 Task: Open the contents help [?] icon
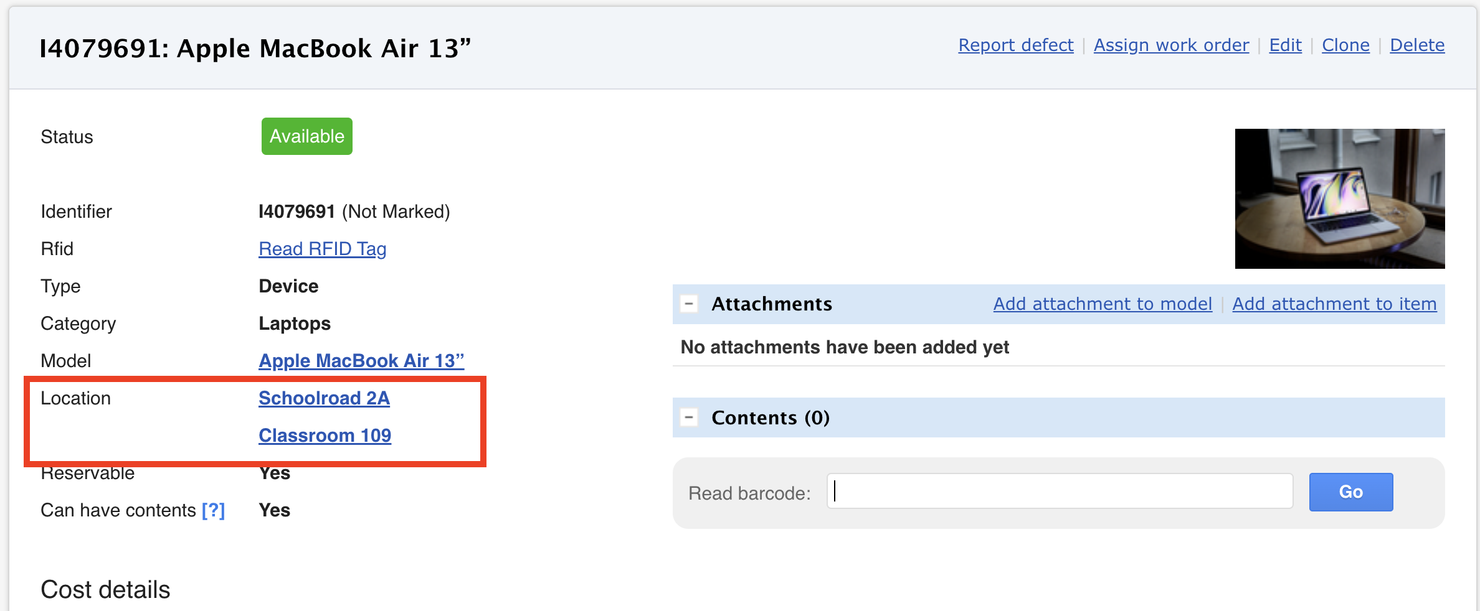point(213,510)
